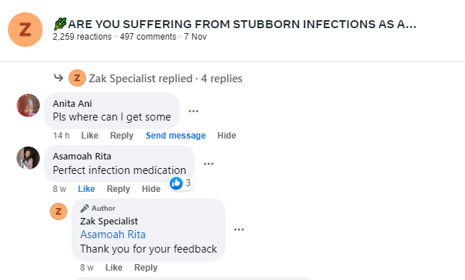Hide Asamoah Rita's comment
This screenshot has width=465, height=280.
[151, 189]
